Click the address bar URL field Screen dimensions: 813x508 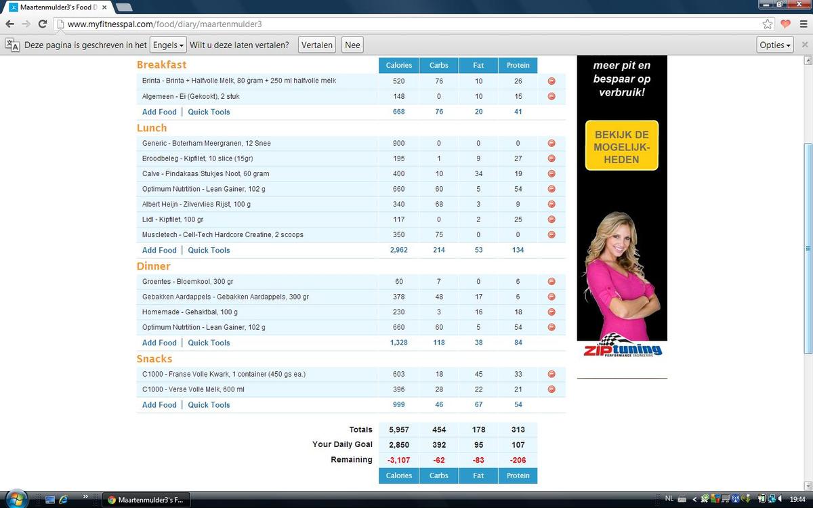click(406, 24)
